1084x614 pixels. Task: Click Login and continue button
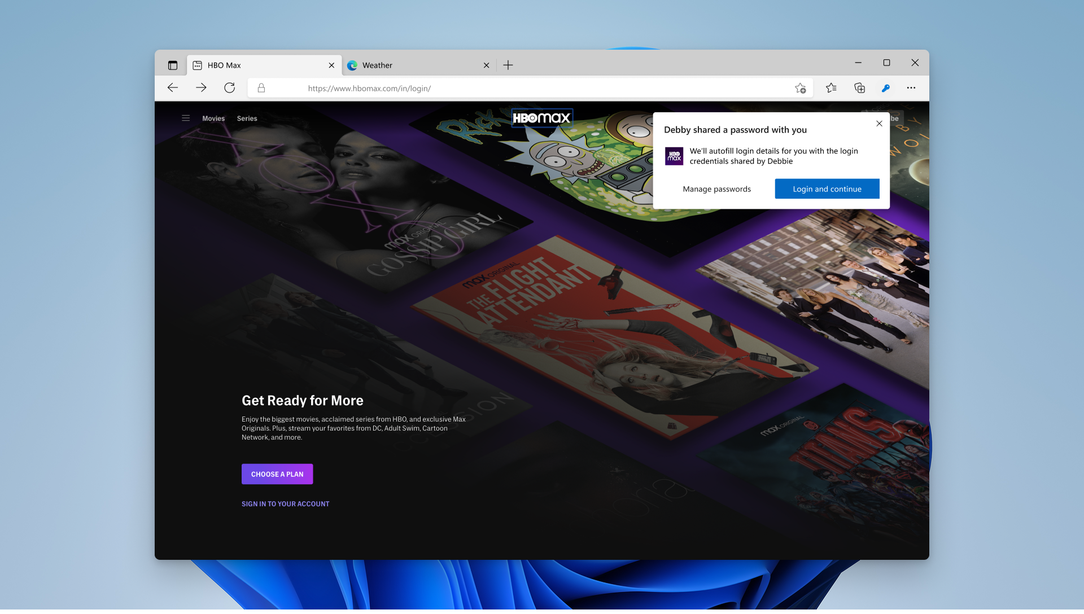(x=827, y=189)
